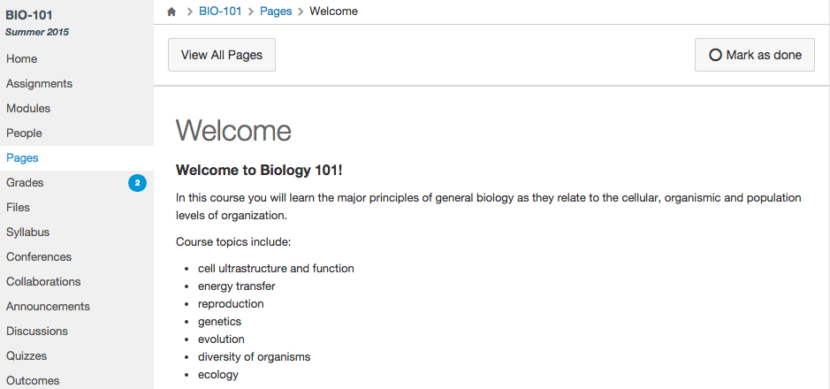830x389 pixels.
Task: Select Assignments in the sidebar
Action: (40, 84)
